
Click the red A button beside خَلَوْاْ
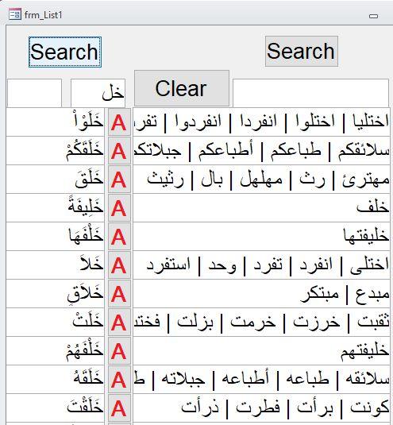119,122
